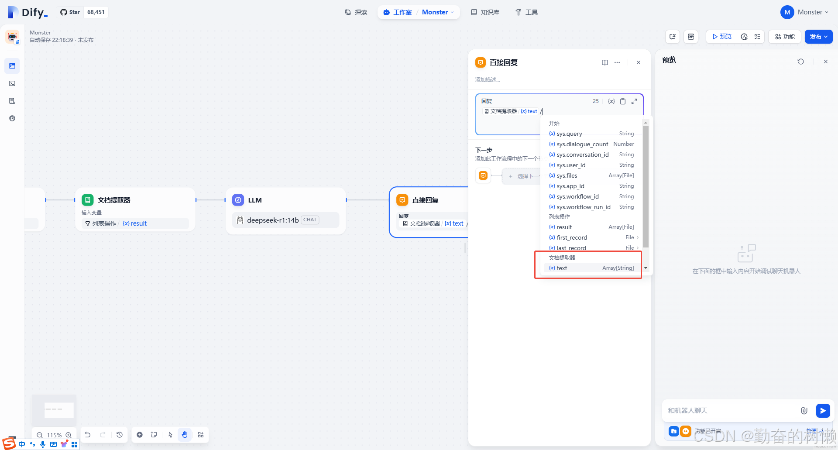The height and width of the screenshot is (450, 838).
Task: Open the Monster account menu
Action: pos(804,12)
